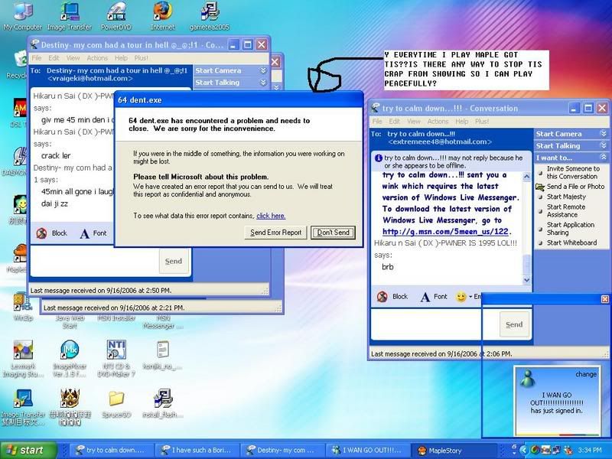Open the Firefox Internet desktop icon
612x459 pixels.
pyautogui.click(x=162, y=13)
